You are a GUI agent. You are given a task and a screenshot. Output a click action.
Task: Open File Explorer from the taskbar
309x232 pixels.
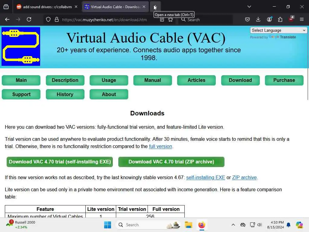point(188,225)
